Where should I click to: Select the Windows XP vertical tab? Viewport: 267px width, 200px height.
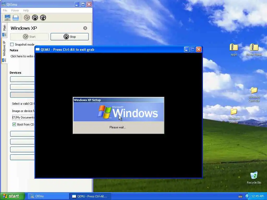(4, 51)
